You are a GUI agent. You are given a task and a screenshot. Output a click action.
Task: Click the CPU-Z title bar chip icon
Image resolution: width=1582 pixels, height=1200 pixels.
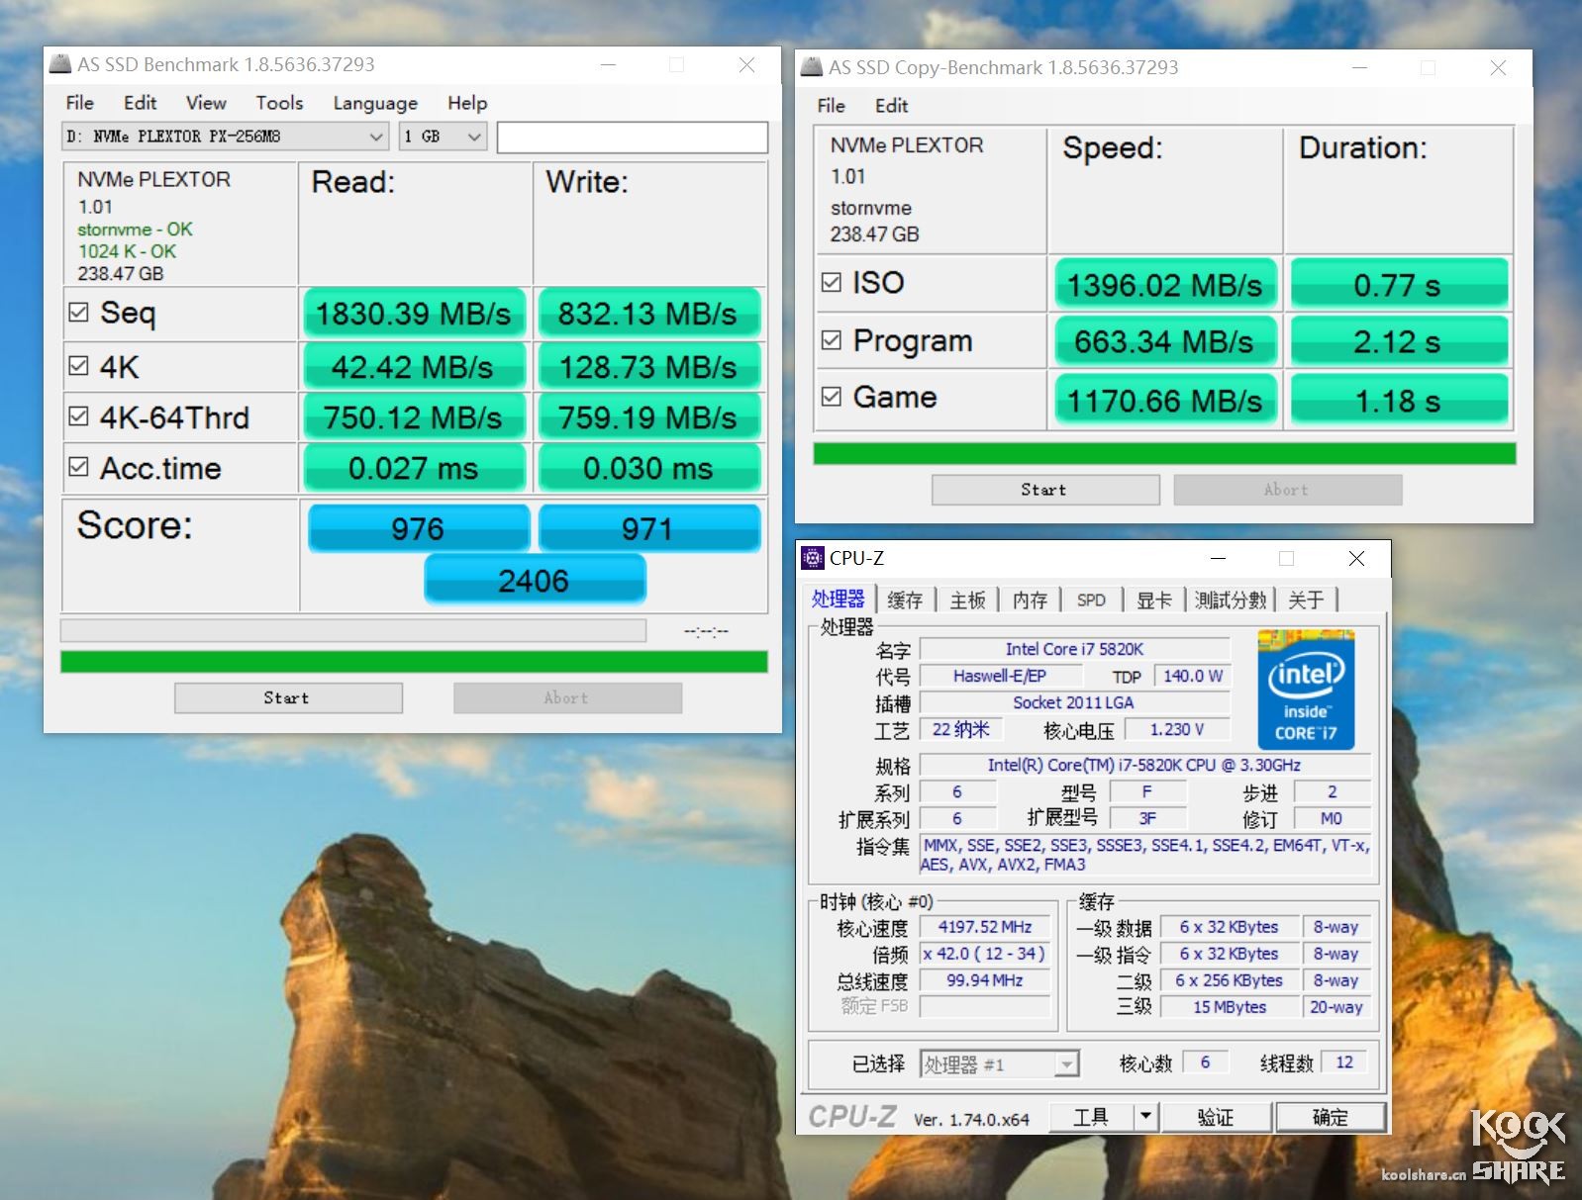point(813,558)
